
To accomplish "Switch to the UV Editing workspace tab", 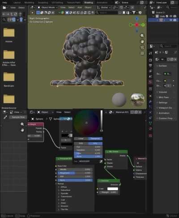I will pyautogui.click(x=57, y=3).
